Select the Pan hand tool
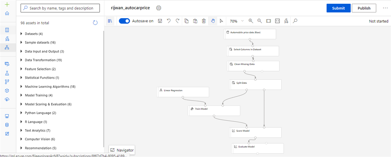The image size is (391, 157). (x=212, y=21)
